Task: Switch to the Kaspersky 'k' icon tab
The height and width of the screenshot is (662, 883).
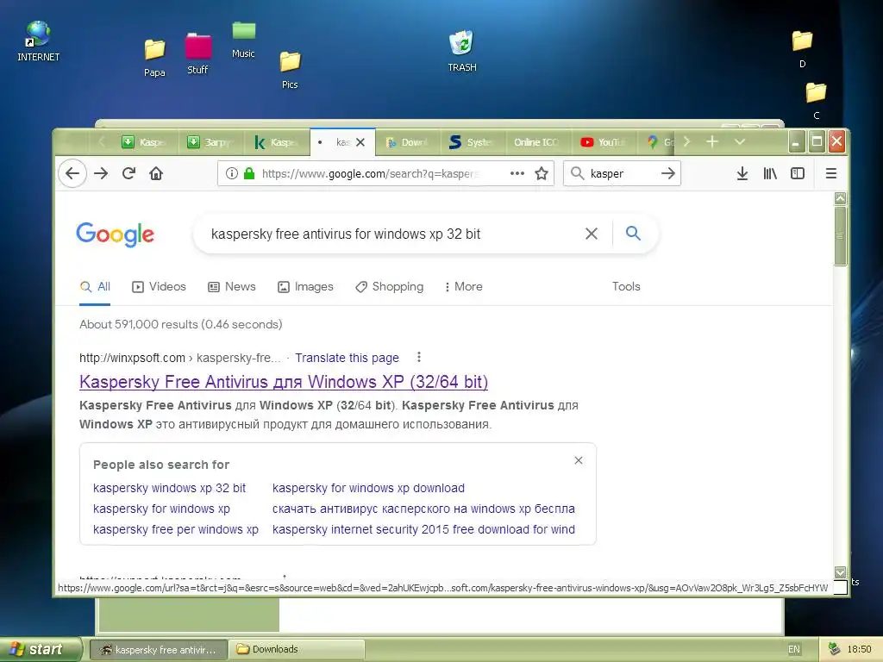Action: point(277,142)
